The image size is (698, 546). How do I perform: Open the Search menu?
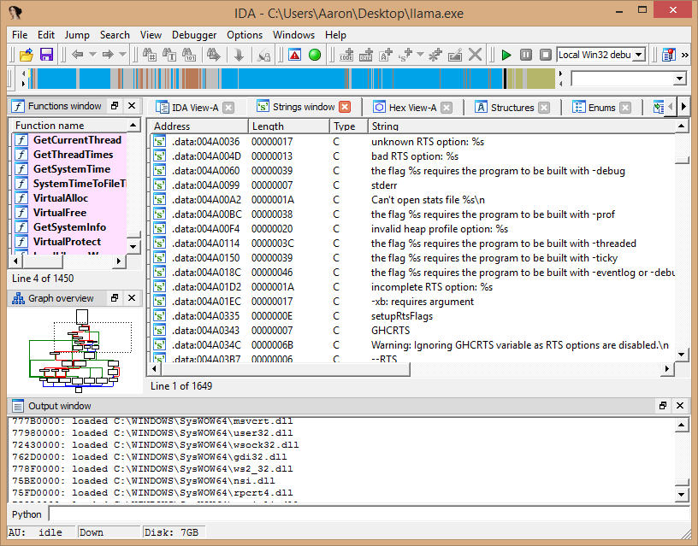115,35
